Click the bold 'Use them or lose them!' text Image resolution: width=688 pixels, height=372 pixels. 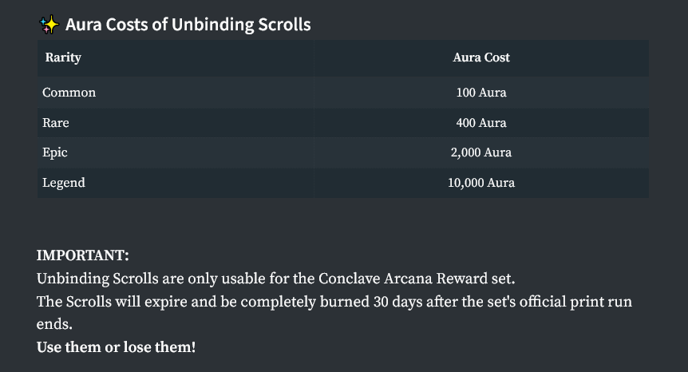point(116,348)
